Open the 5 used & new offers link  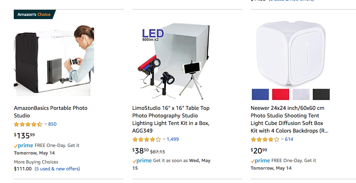[57, 169]
